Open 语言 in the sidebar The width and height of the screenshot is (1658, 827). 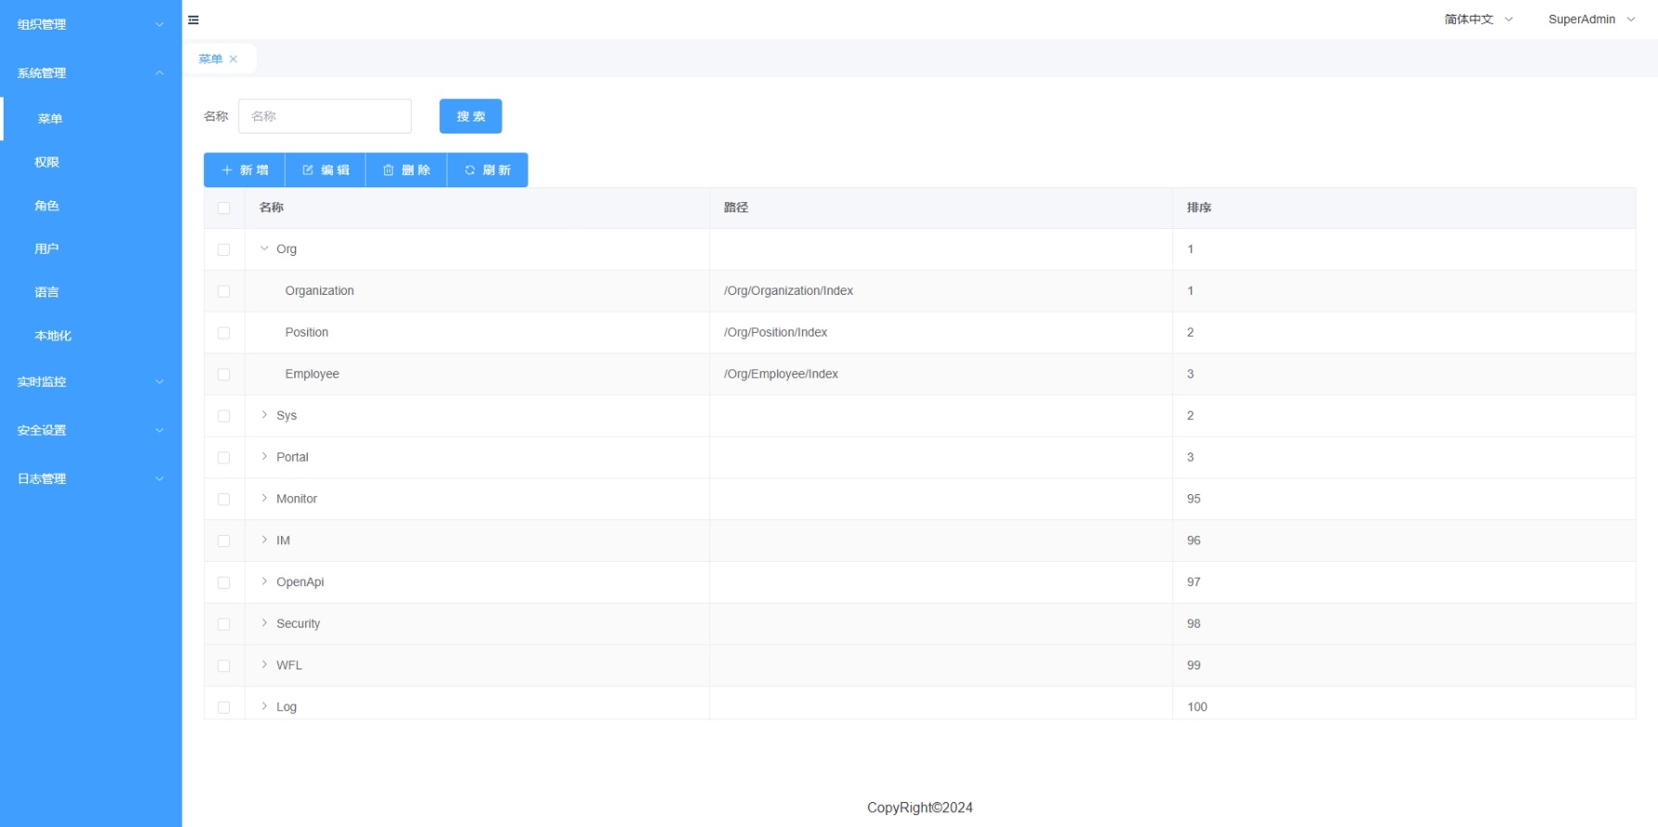(91, 292)
